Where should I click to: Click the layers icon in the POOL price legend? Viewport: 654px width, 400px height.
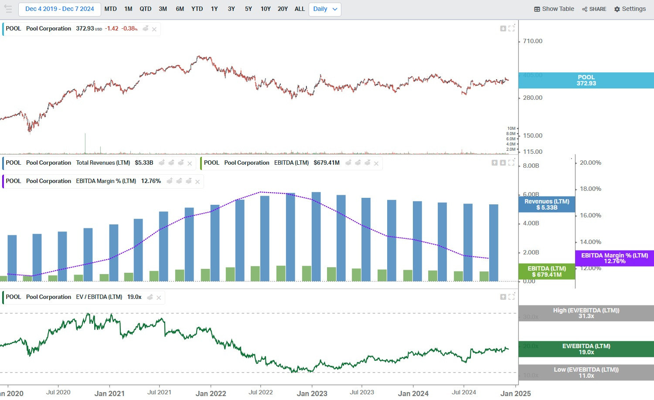coord(146,29)
